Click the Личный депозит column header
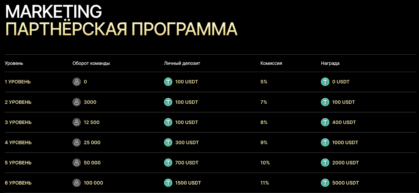This screenshot has width=419, height=193. click(x=182, y=63)
